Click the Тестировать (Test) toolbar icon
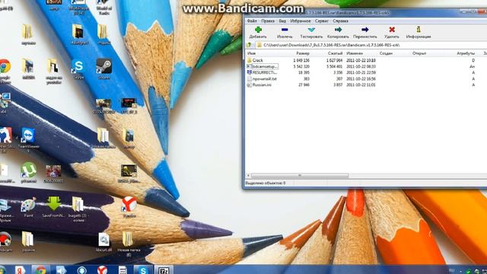Screen dimensions: 487x274 pos(311,30)
